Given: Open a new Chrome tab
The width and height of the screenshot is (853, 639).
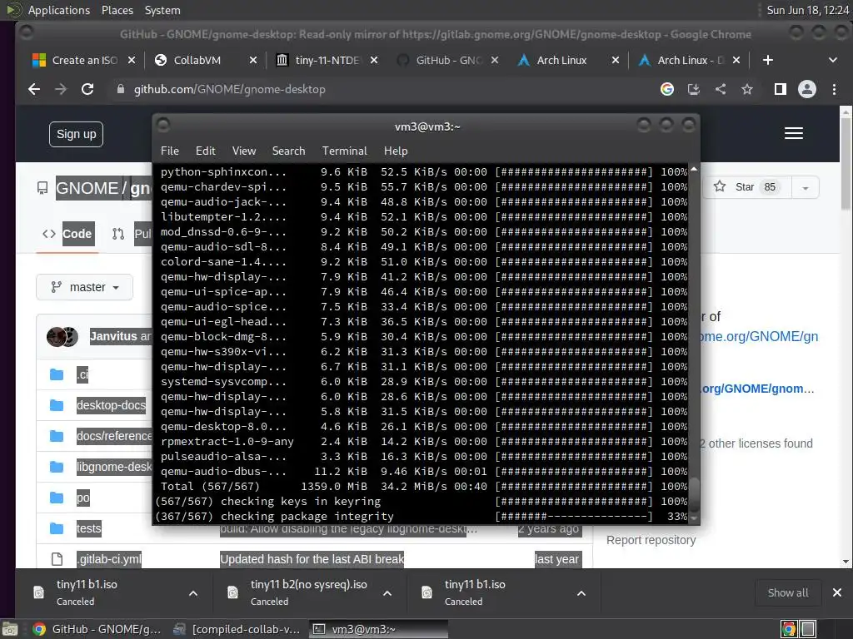Looking at the screenshot, I should pyautogui.click(x=767, y=60).
